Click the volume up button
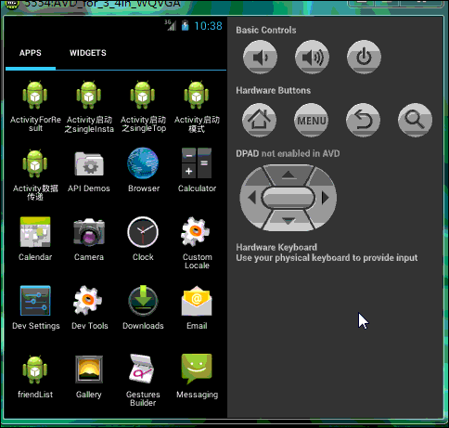Image resolution: width=449 pixels, height=428 pixels. point(312,57)
